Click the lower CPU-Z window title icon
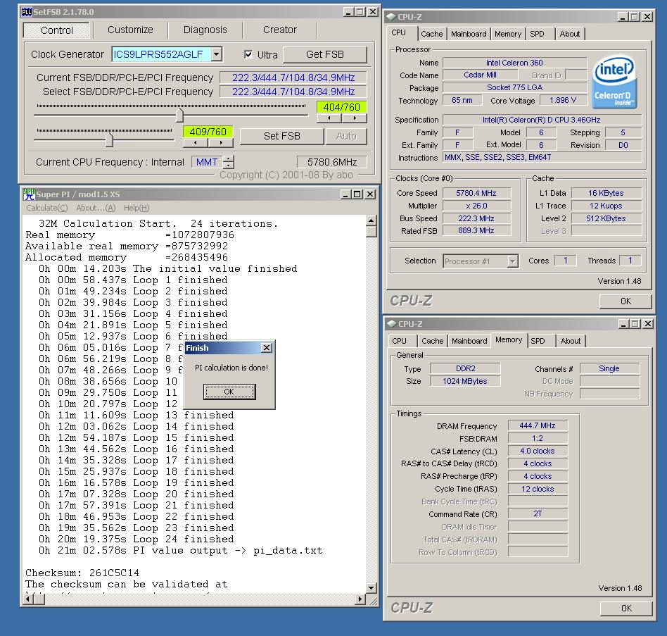Screen dimensions: 667x636 click(392, 324)
